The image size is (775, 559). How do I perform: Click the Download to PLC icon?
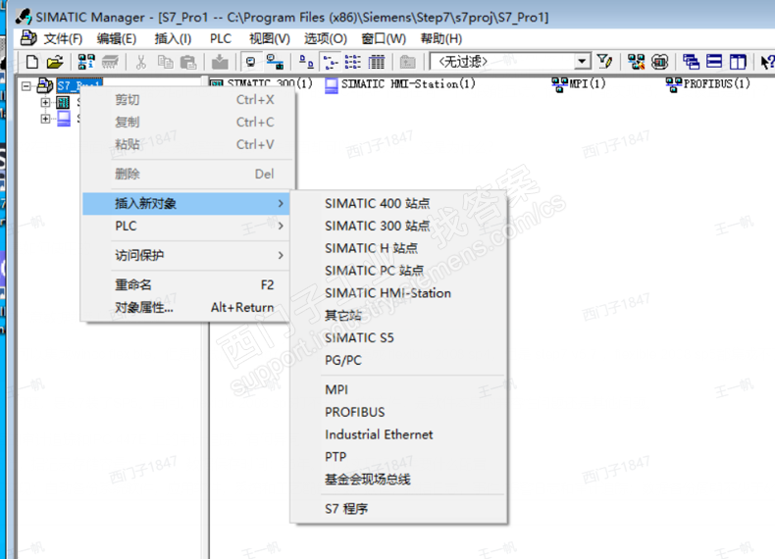pyautogui.click(x=220, y=62)
